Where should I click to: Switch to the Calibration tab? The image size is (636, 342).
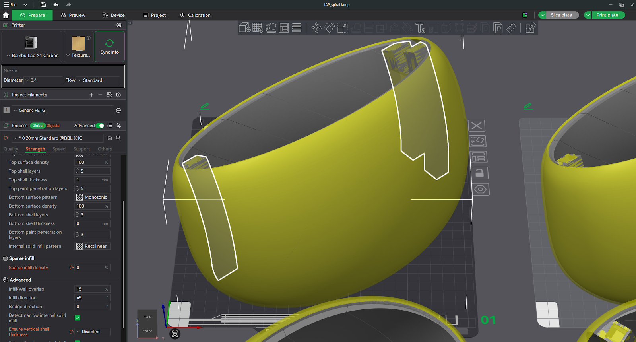(196, 15)
